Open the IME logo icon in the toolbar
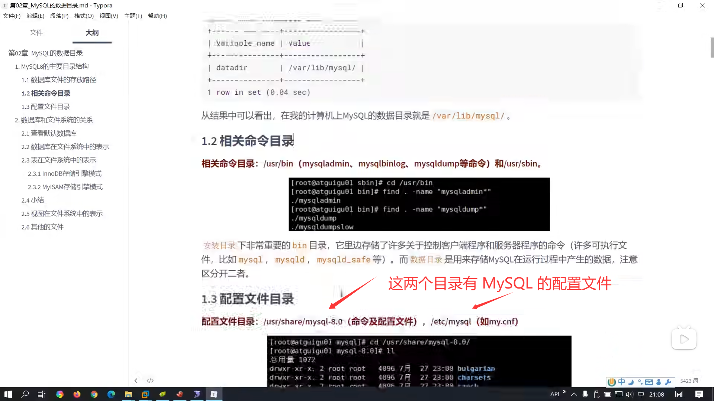 pos(612,382)
